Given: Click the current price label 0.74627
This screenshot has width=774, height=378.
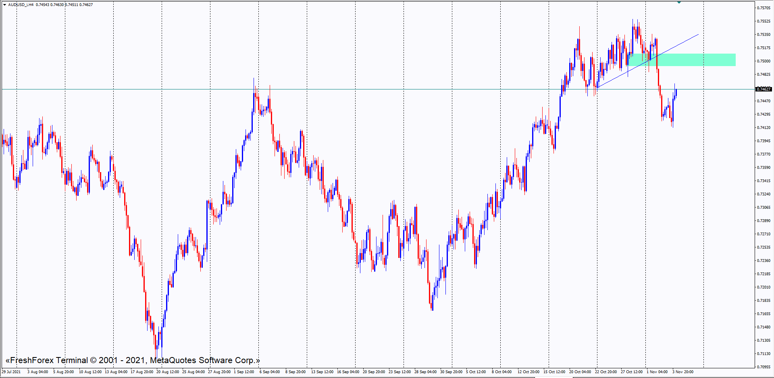Looking at the screenshot, I should (764, 89).
